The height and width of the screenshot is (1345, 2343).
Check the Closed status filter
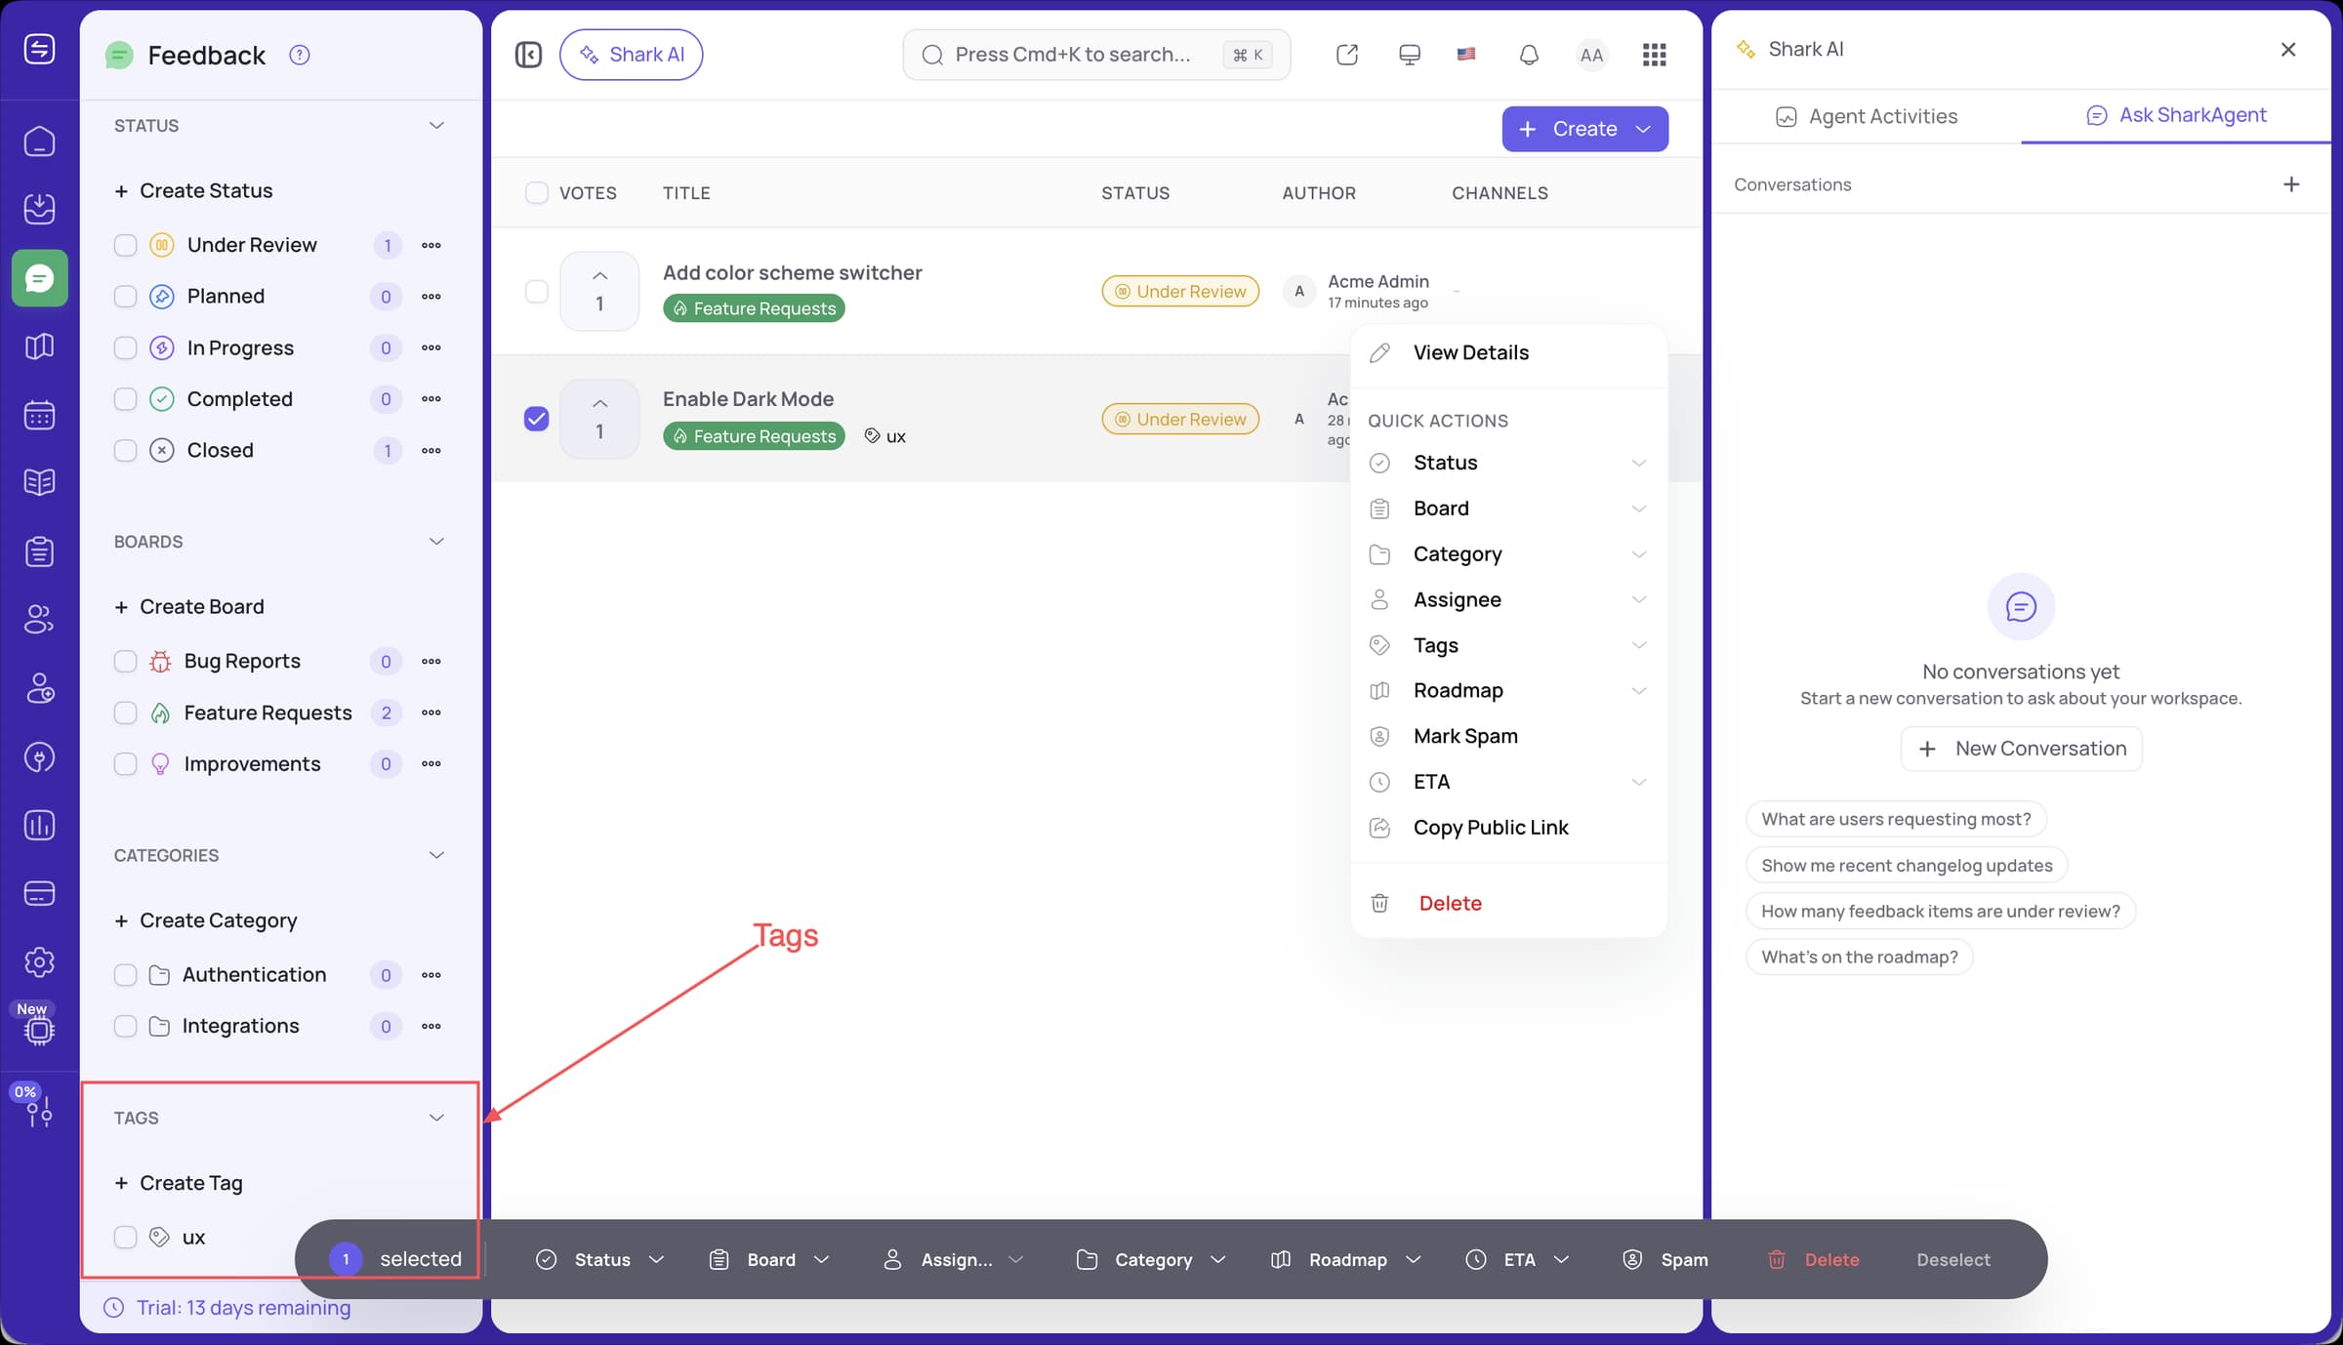coord(125,450)
